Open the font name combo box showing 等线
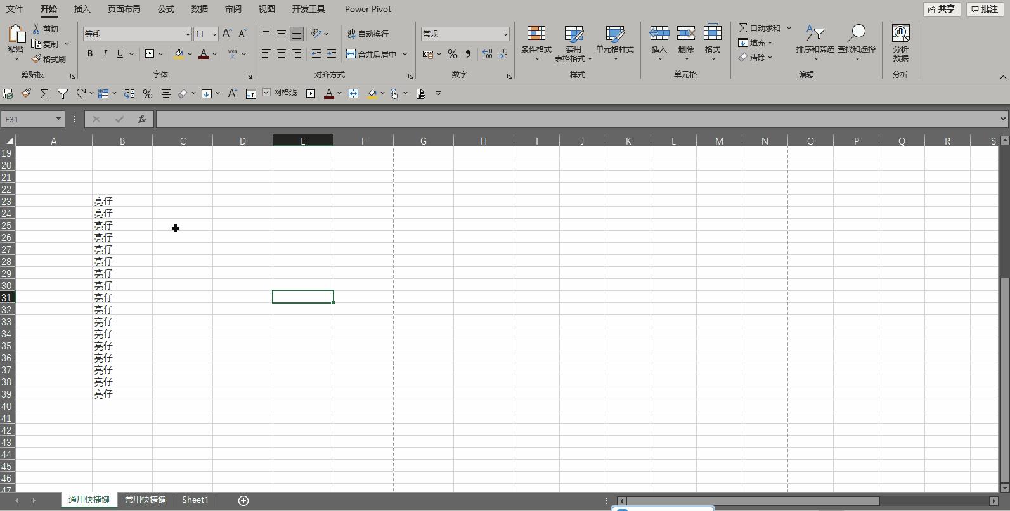This screenshot has height=511, width=1010. [137, 34]
